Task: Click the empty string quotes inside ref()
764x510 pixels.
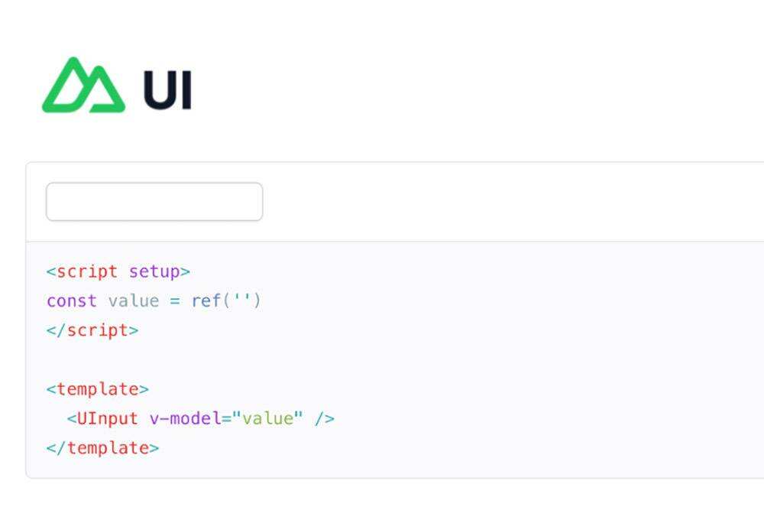Action: 241,300
